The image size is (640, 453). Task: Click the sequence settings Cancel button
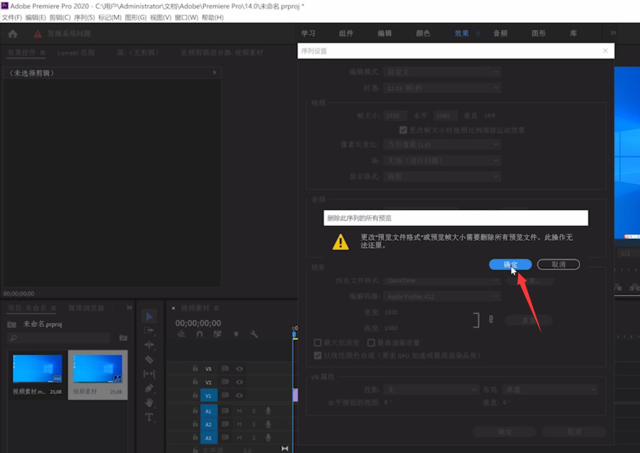(574, 432)
